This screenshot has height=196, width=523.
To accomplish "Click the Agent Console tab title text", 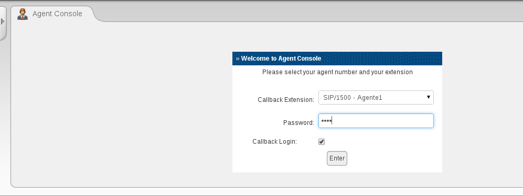I will click(57, 14).
